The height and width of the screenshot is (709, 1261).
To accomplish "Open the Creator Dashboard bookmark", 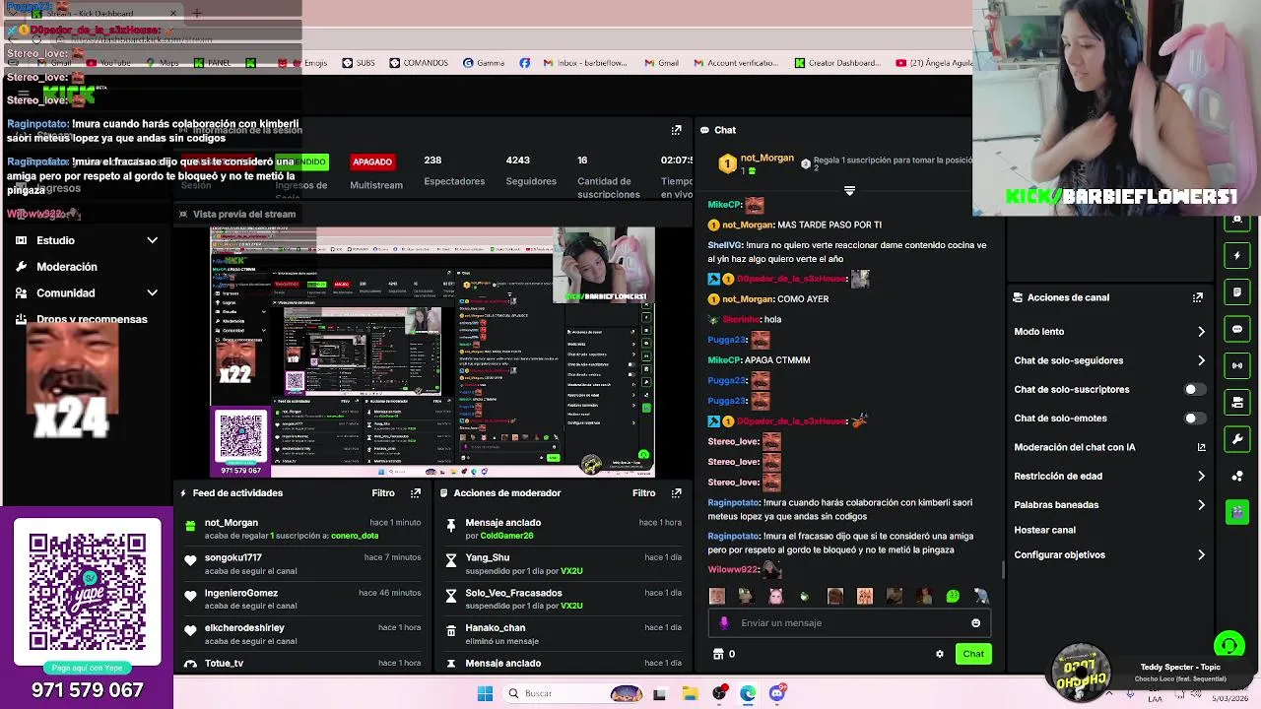I will click(837, 63).
